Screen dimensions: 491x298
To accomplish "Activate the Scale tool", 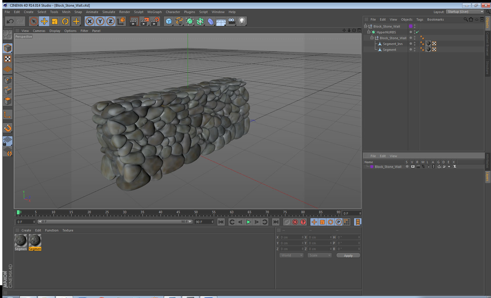I will (55, 21).
